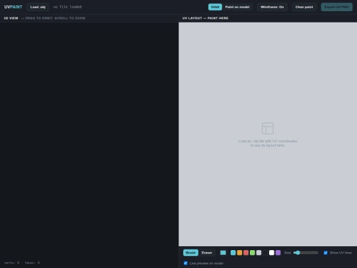Screen dimensions: 357x268
Task: Click the Load .obj button
Action: [x=38, y=7]
